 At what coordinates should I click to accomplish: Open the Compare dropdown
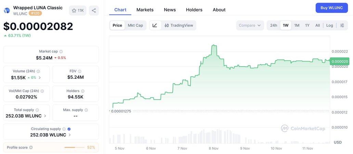(250, 25)
